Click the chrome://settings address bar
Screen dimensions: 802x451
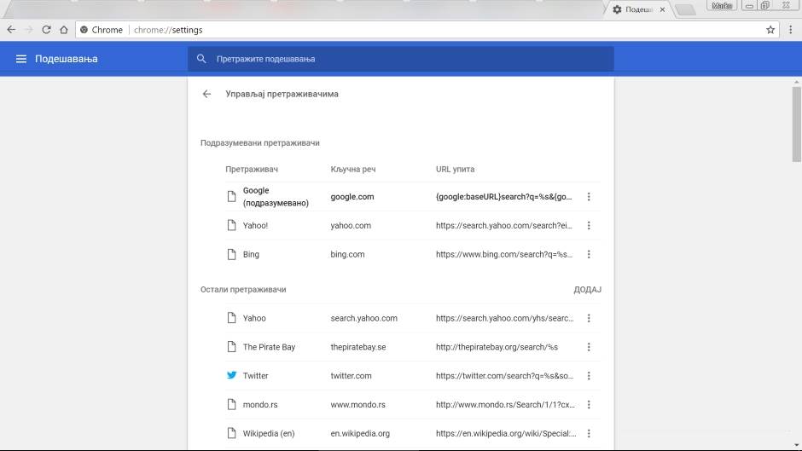(427, 30)
